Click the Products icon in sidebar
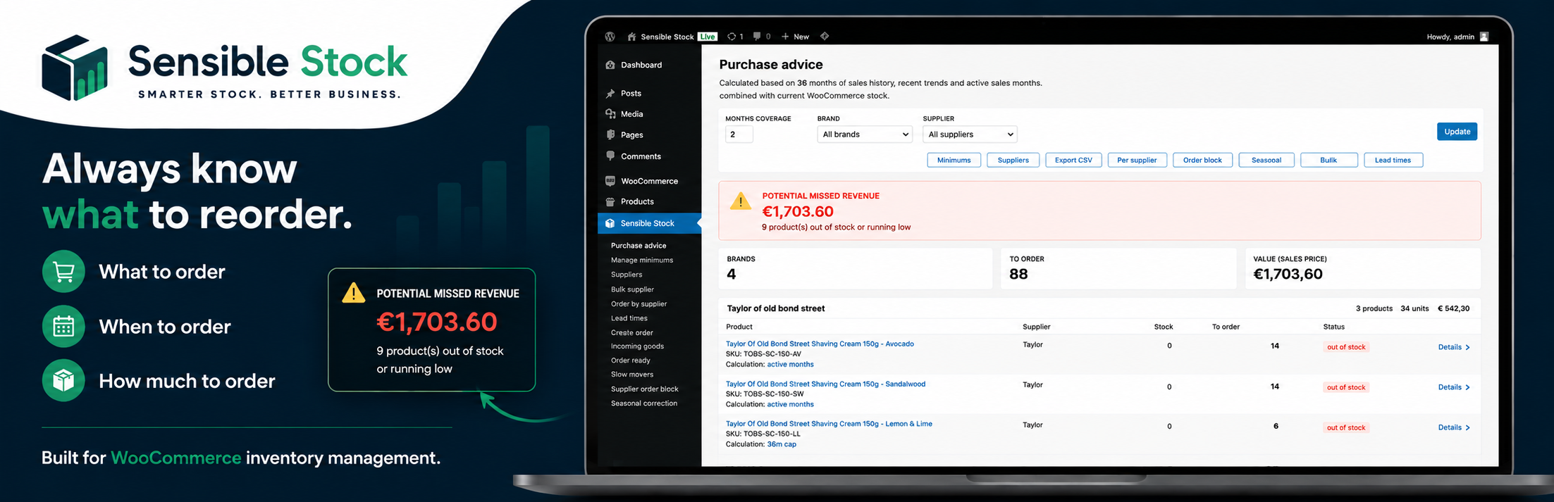The height and width of the screenshot is (502, 1554). [610, 201]
